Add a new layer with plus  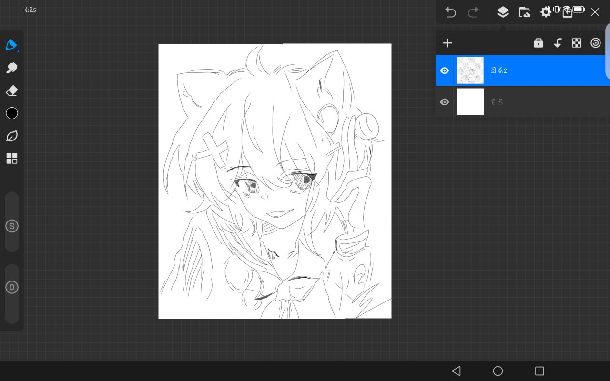447,43
